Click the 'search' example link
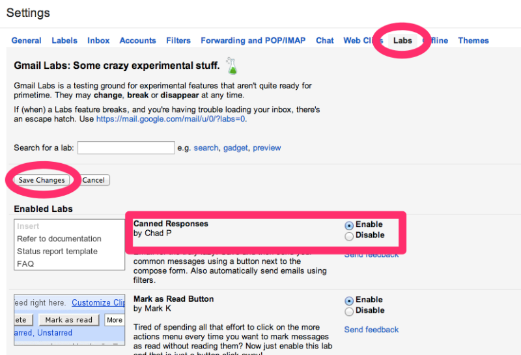Viewport: 521px width, 355px height. pos(206,148)
